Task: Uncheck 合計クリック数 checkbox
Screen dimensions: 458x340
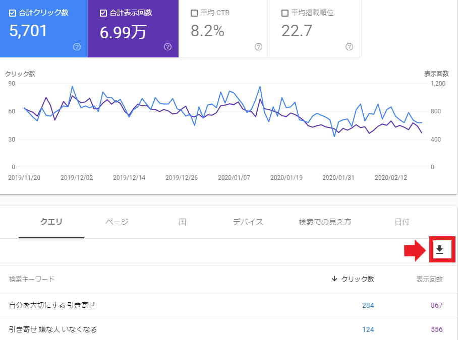Action: pyautogui.click(x=13, y=13)
